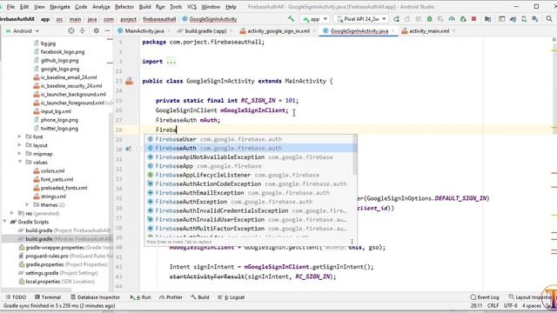Click the GoogleSignInActivity breadcrumb in navigation bar
This screenshot has height=313, width=557.
(x=210, y=19)
